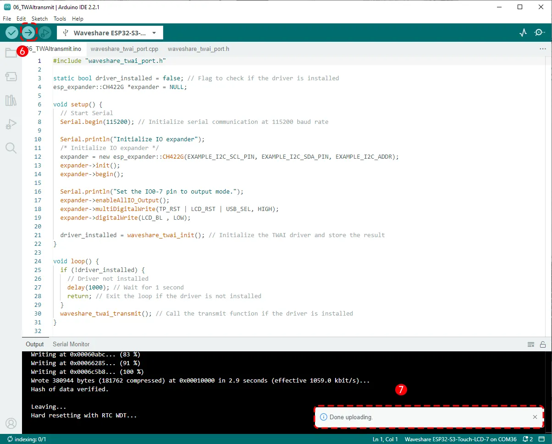Open the Serial Monitor magnifier icon

(x=540, y=33)
